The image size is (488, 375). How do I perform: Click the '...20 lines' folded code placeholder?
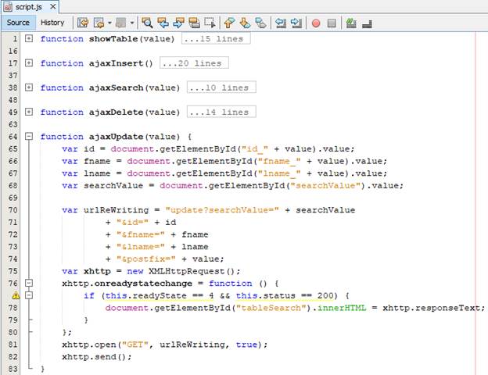(x=194, y=63)
